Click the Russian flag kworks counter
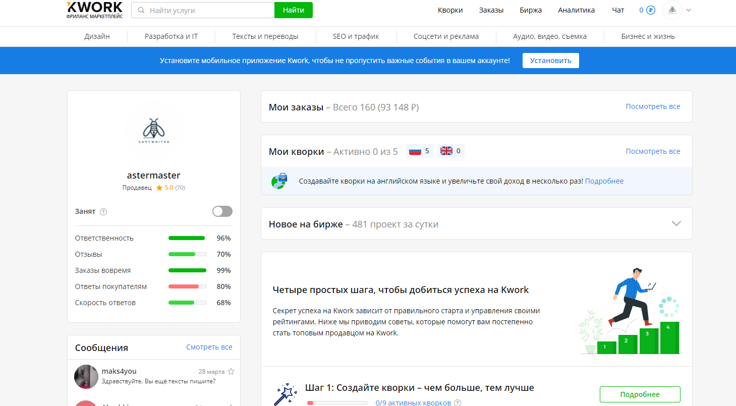 [x=420, y=151]
